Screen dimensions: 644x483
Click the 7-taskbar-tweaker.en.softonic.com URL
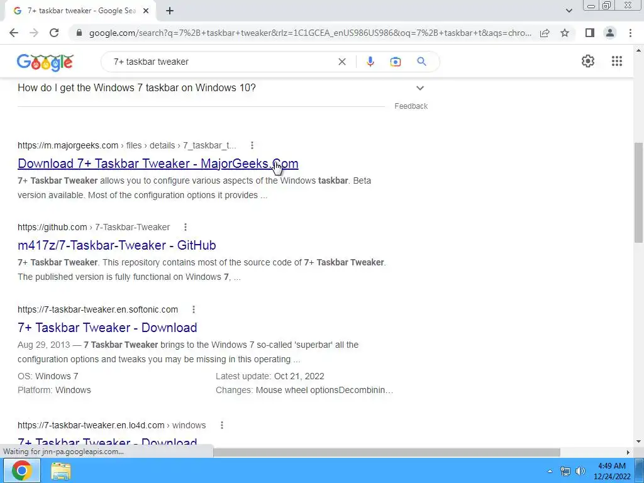[97, 309]
